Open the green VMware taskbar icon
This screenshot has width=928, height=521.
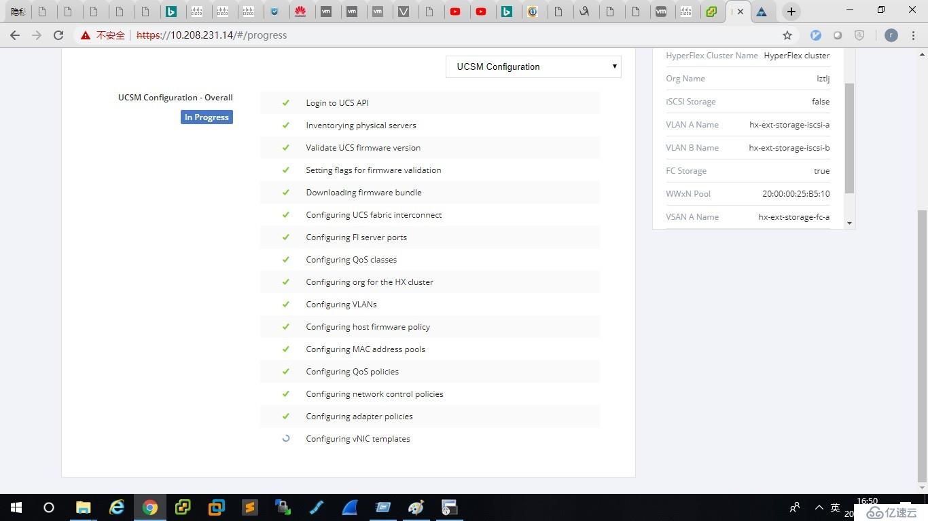click(183, 507)
